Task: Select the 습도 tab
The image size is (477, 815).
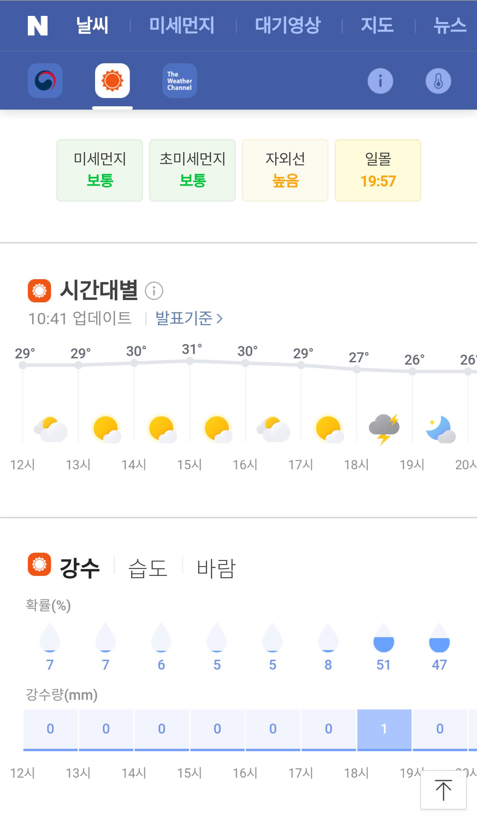Action: pos(148,568)
